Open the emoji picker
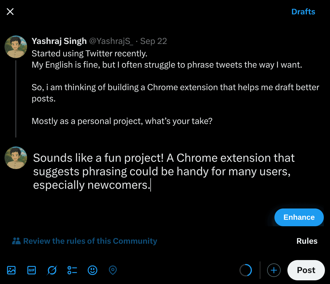This screenshot has height=284, width=330. [x=93, y=270]
